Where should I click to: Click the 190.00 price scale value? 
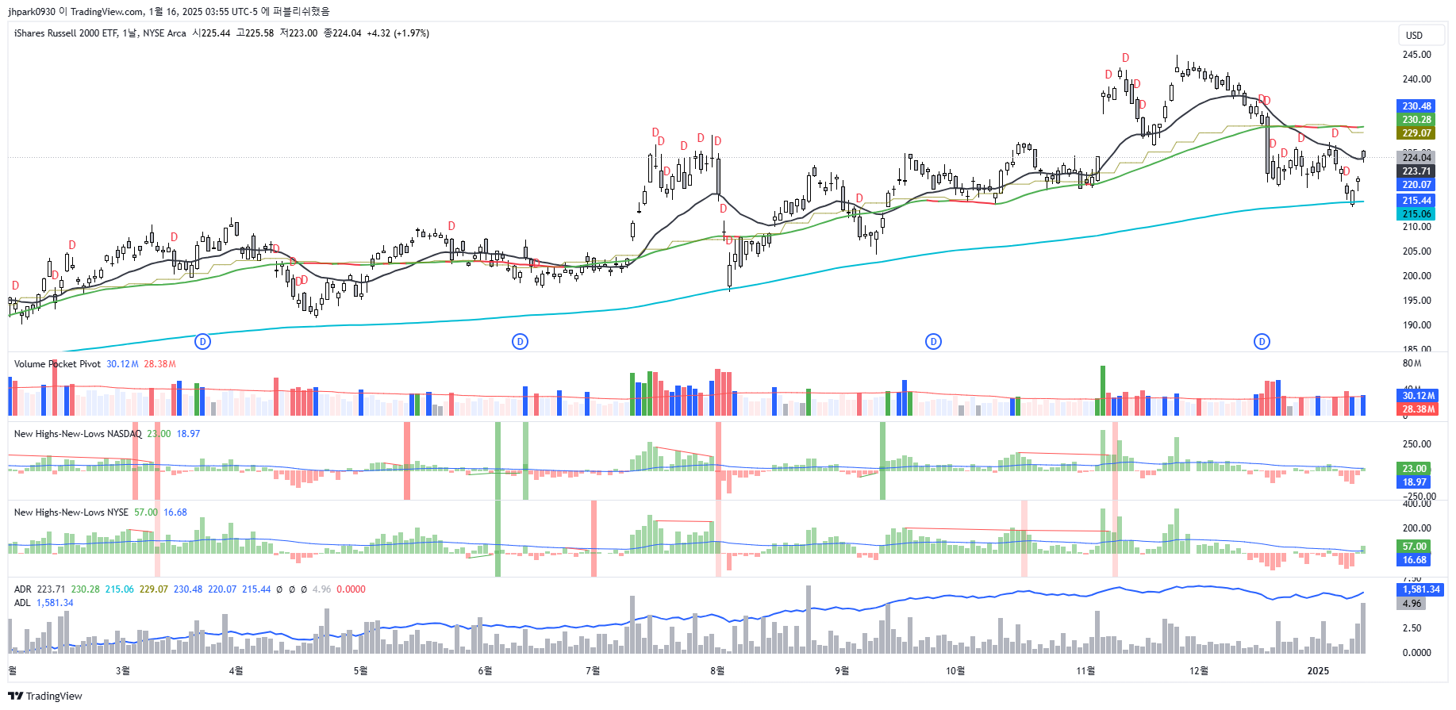(x=1416, y=325)
